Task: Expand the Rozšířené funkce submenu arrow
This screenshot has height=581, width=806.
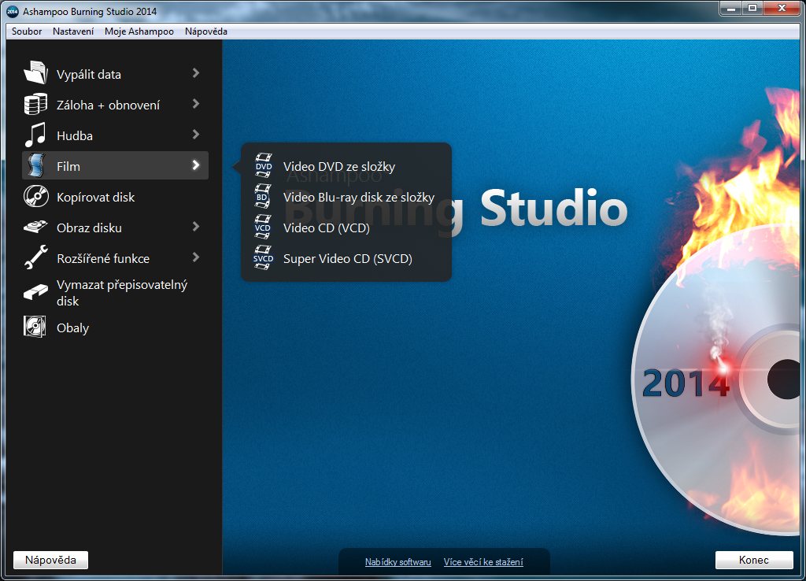Action: click(196, 257)
